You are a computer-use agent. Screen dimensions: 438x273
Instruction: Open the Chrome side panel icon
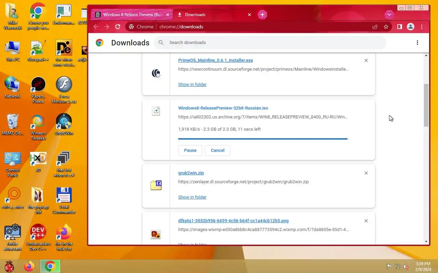click(399, 27)
